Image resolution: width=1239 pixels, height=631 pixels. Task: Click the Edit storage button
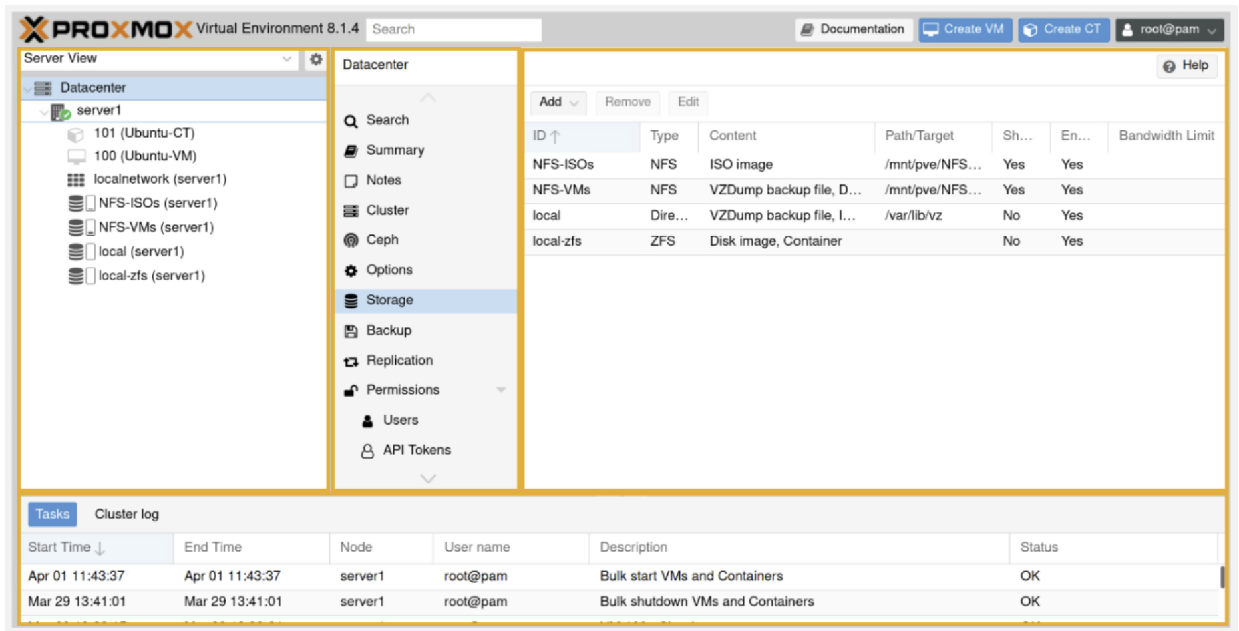(688, 102)
